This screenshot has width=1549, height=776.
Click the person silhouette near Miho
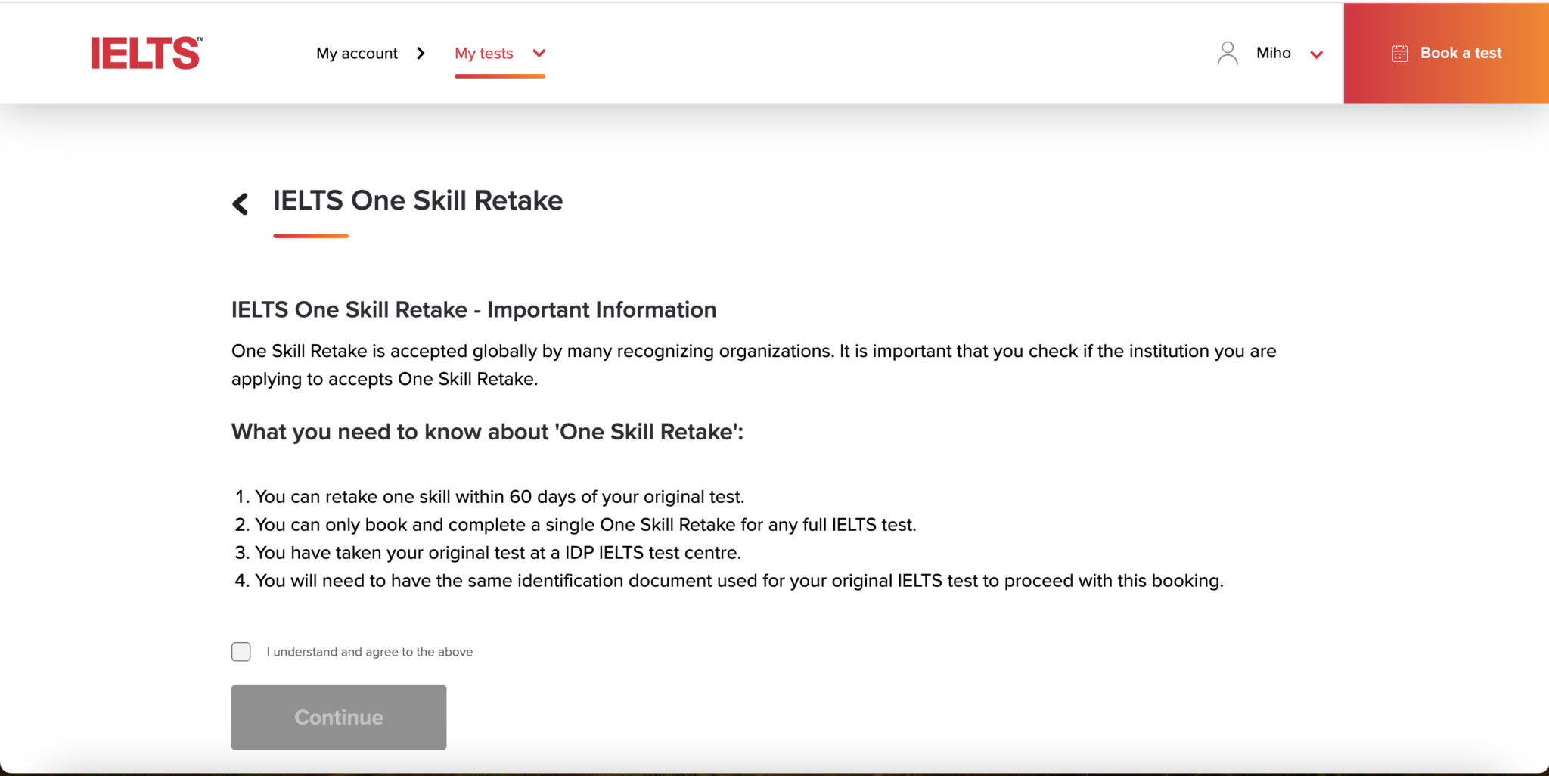point(1226,53)
